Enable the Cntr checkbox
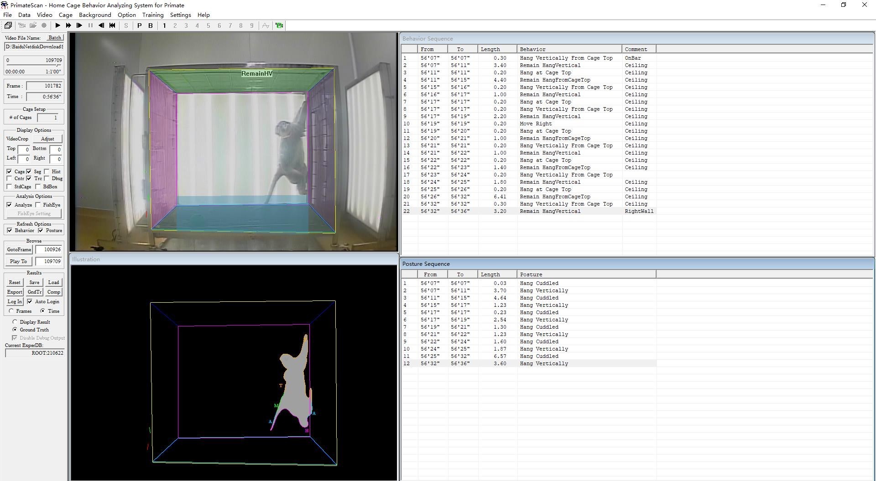The image size is (876, 481). click(10, 178)
